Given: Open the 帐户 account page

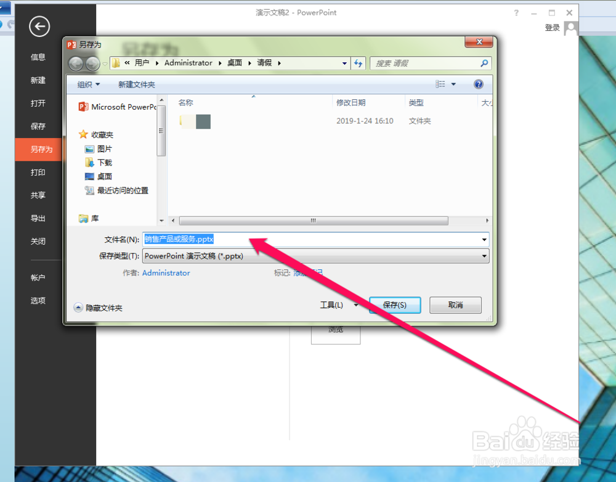Looking at the screenshot, I should (38, 277).
